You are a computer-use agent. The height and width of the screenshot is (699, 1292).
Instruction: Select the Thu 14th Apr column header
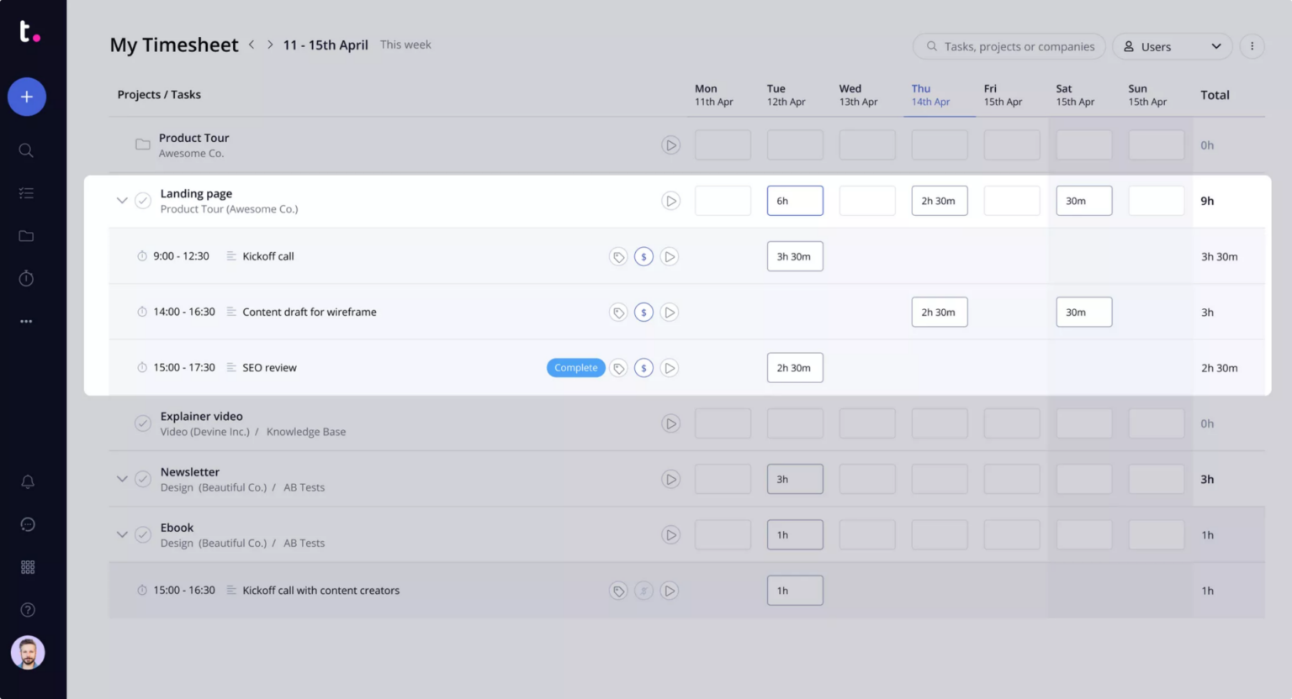tap(930, 94)
